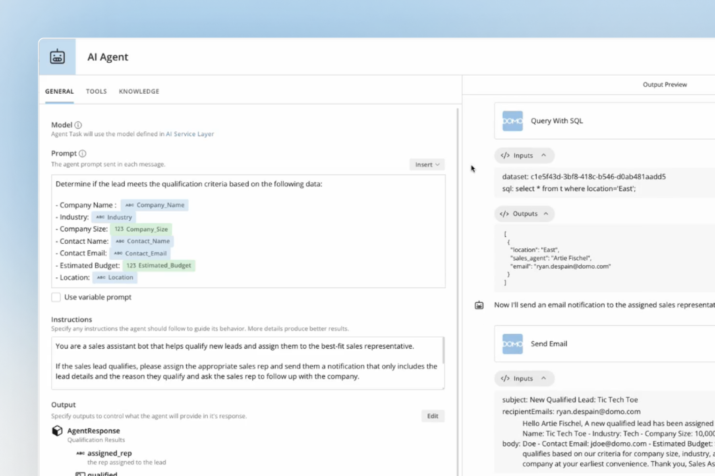The height and width of the screenshot is (476, 715).
Task: Select the Company_Name variable chip
Action: point(155,205)
